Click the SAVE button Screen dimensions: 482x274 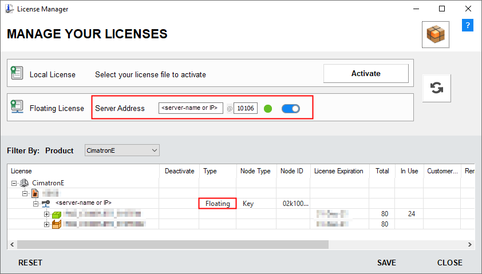pos(386,263)
